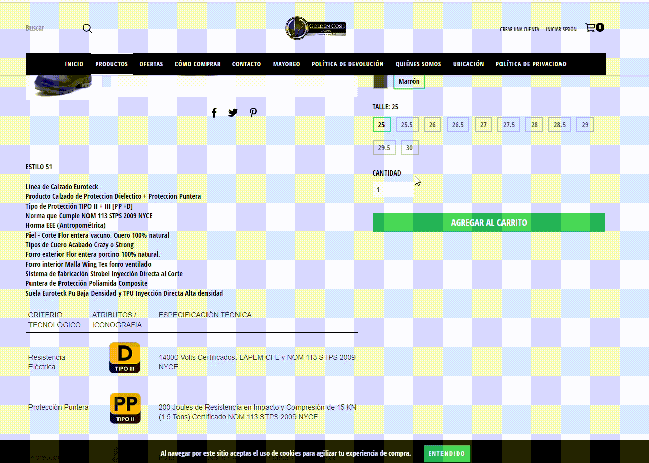Open the Iniciar sesión link
Viewport: 649px width, 463px height.
561,30
